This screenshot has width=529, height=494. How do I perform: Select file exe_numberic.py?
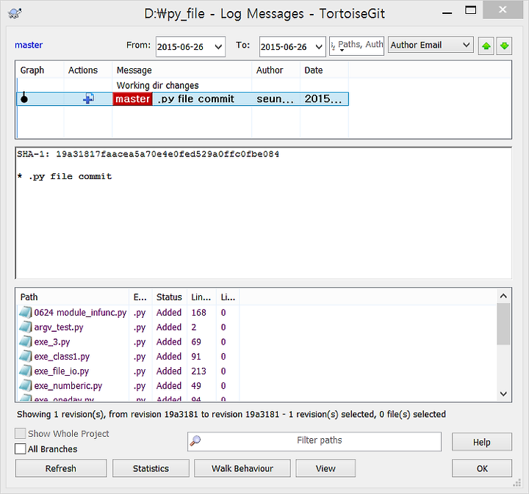[68, 385]
